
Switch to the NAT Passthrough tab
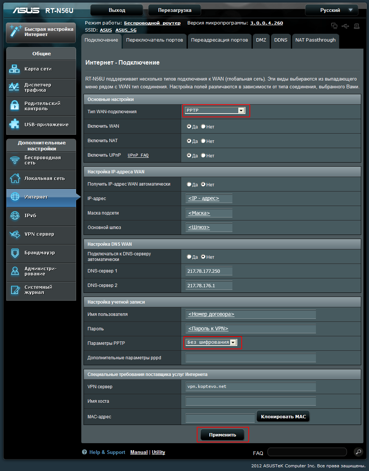pos(316,40)
